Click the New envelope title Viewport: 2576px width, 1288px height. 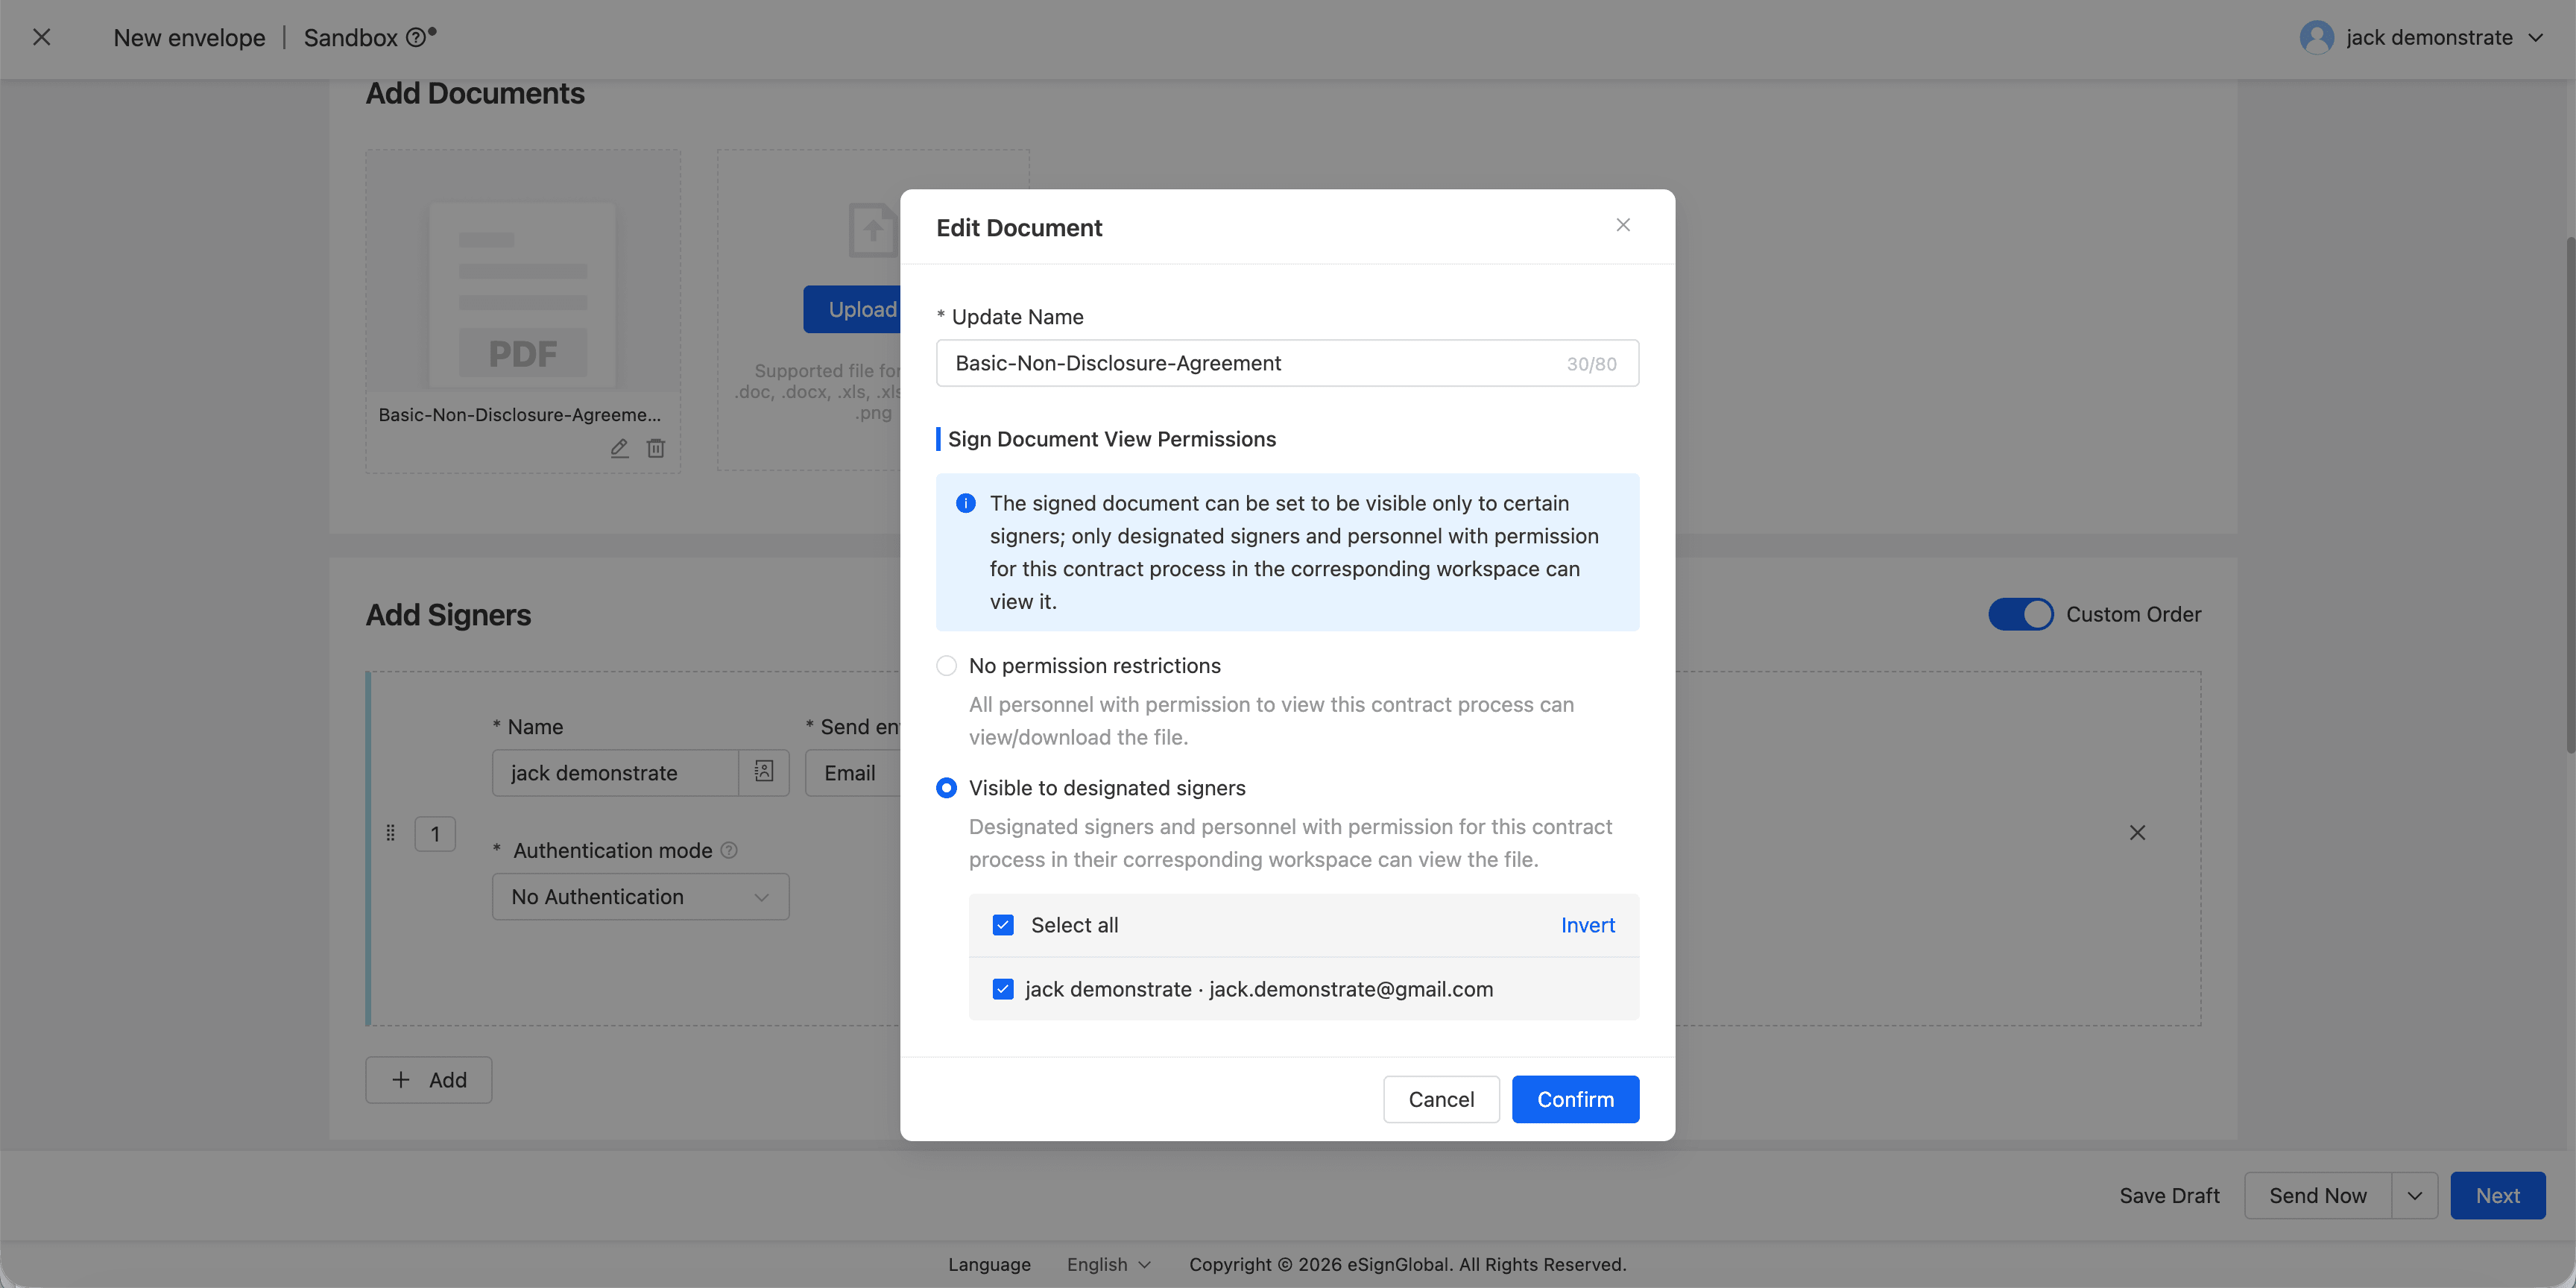[189, 38]
